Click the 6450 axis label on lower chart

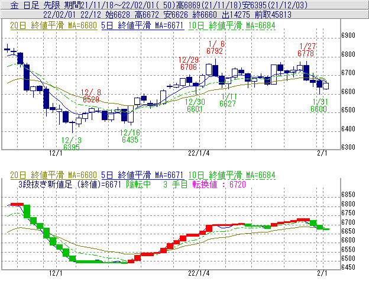pyautogui.click(x=348, y=267)
